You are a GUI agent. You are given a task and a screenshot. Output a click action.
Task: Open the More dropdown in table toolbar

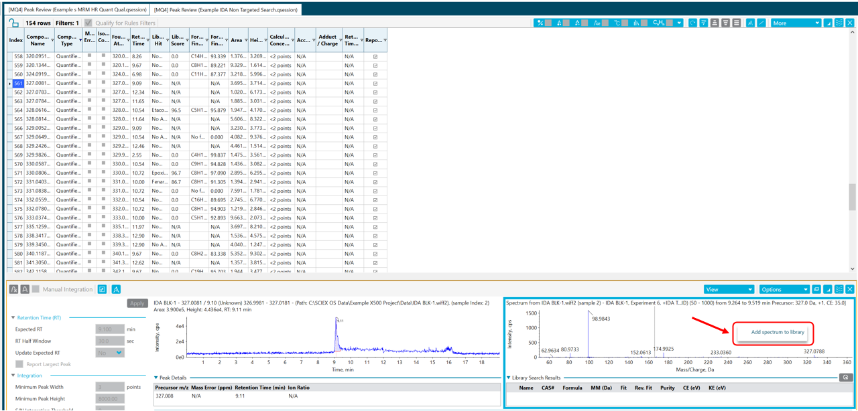pos(796,23)
